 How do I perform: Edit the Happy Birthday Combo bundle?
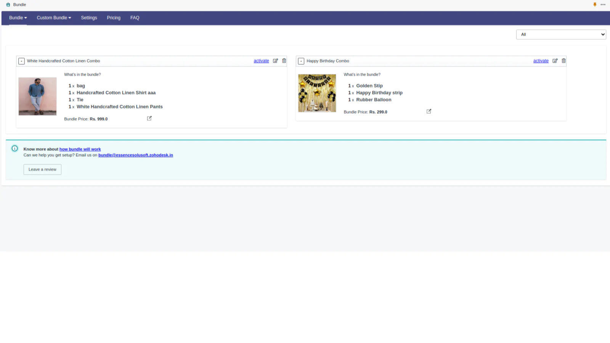[x=555, y=61]
